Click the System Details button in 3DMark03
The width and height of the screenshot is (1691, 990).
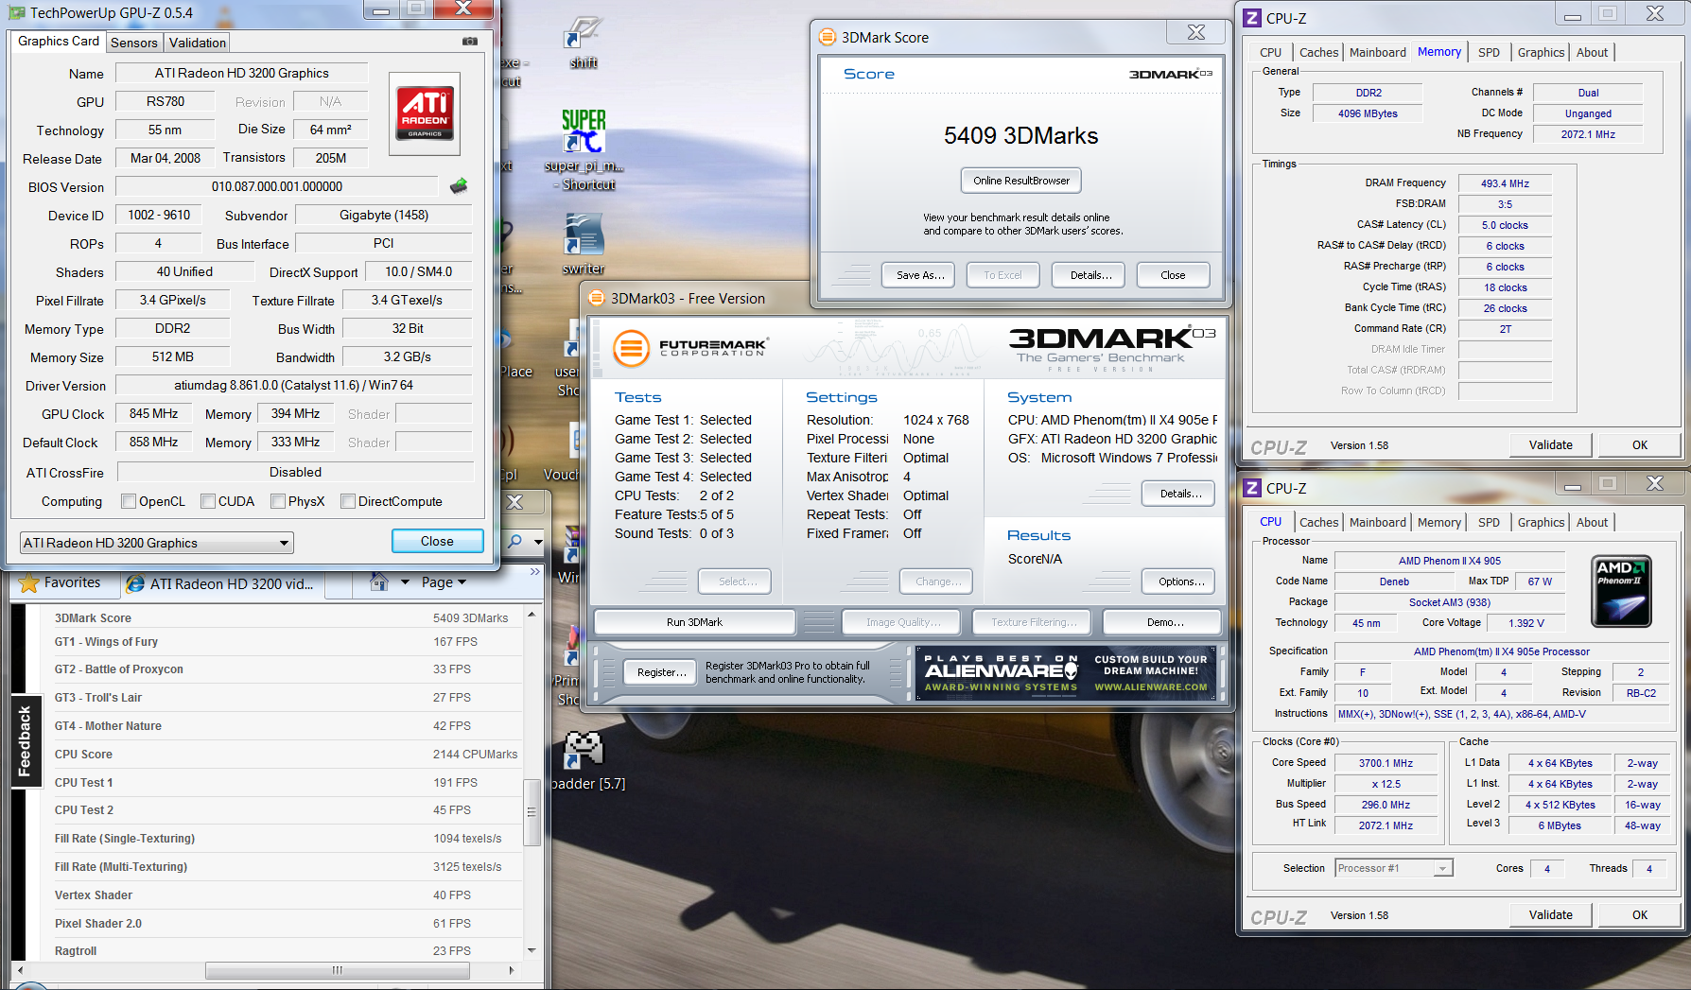coord(1178,494)
